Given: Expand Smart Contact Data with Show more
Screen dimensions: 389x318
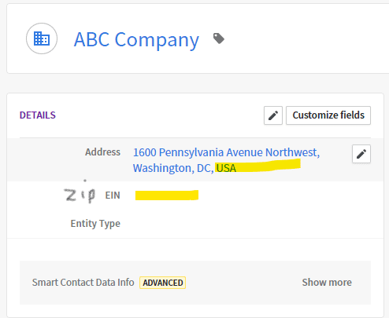Looking at the screenshot, I should [327, 283].
